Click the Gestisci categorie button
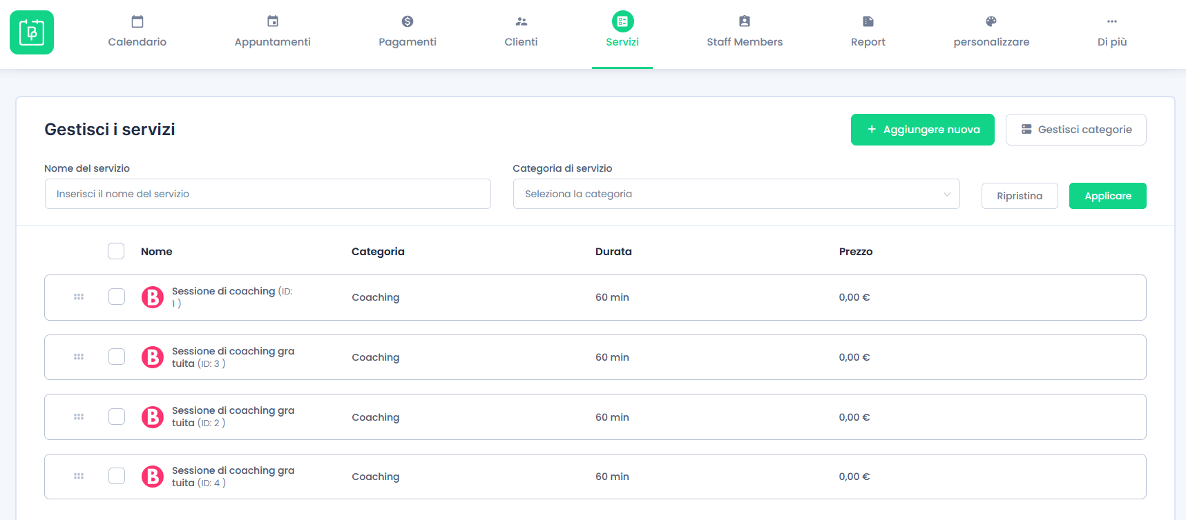The width and height of the screenshot is (1186, 520). coord(1075,130)
